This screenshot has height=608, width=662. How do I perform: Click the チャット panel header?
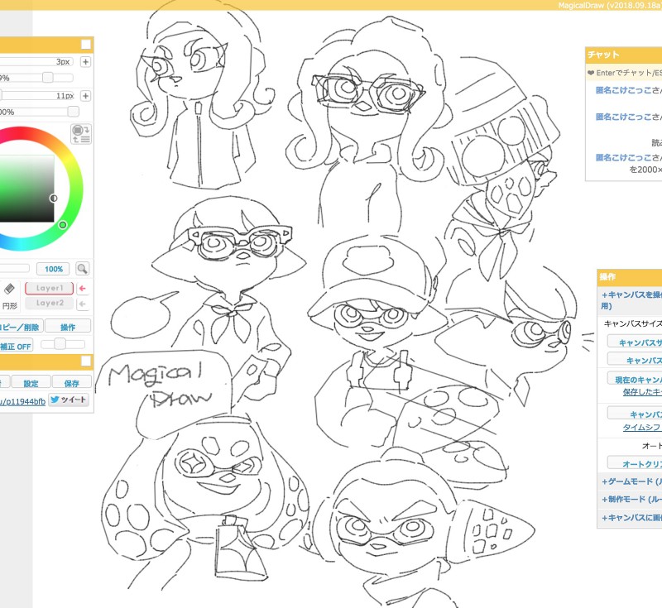(x=624, y=55)
